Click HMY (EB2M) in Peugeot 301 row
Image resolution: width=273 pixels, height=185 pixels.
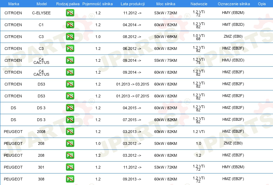click(233, 167)
